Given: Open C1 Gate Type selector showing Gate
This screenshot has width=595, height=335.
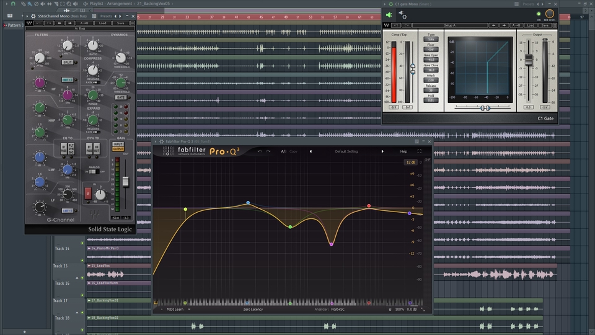Looking at the screenshot, I should tap(431, 39).
